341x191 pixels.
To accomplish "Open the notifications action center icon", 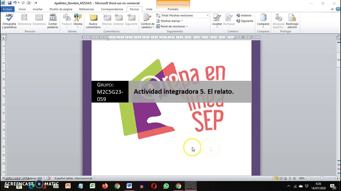I will 333,186.
